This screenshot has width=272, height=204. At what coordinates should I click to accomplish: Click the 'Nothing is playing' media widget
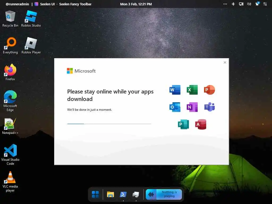tap(164, 194)
